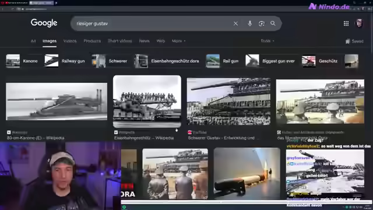
Task: Clear the search query with the X icon
Action: [x=235, y=23]
